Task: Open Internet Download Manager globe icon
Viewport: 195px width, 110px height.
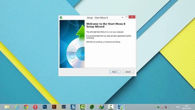Action: pyautogui.click(x=101, y=107)
